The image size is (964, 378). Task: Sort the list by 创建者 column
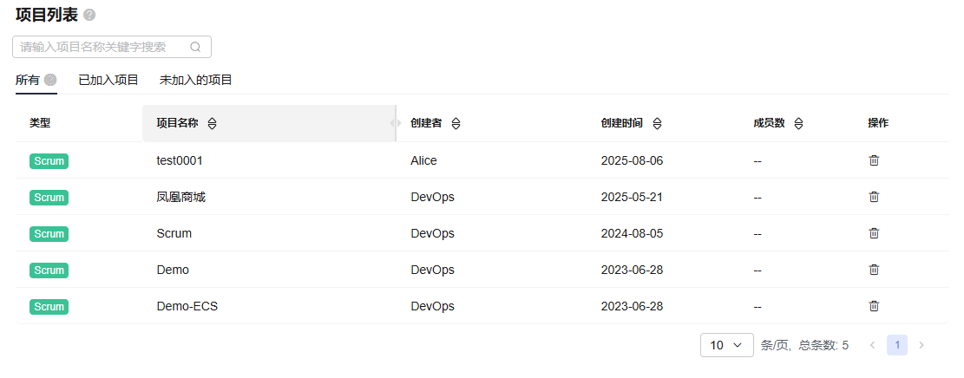point(456,123)
